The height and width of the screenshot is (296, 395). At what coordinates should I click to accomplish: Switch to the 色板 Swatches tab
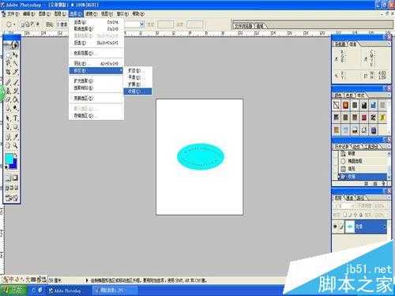click(349, 96)
